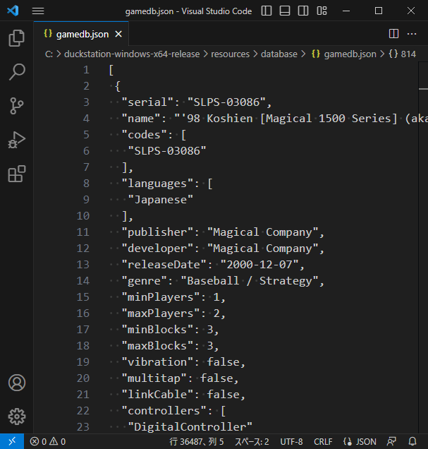Click line number 5 in gutter
Viewport: 428px width, 449px height.
86,135
